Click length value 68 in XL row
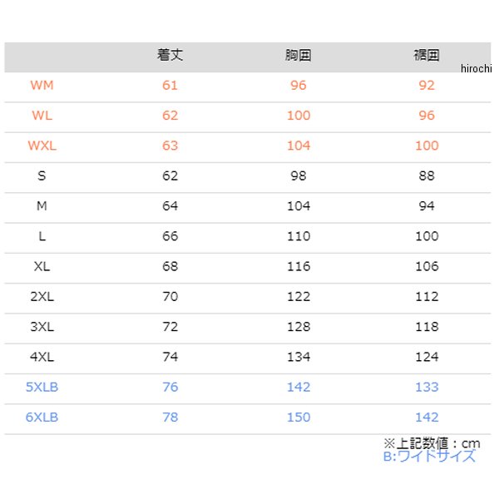Viewport: 499px width, 499px height. point(170,267)
